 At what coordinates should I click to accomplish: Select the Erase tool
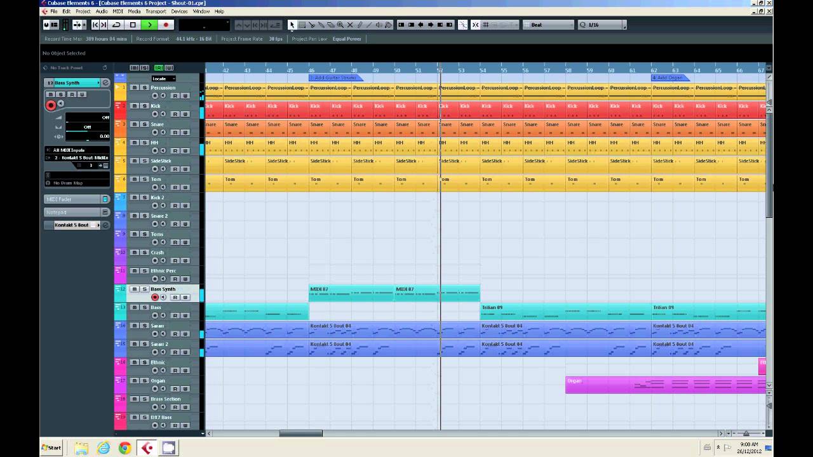click(331, 25)
